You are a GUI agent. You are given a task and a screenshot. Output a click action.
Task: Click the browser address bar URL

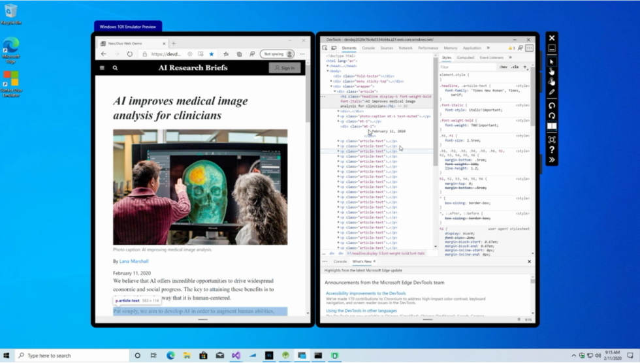166,54
